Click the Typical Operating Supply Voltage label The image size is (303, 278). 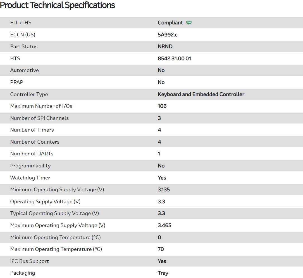coord(54,213)
